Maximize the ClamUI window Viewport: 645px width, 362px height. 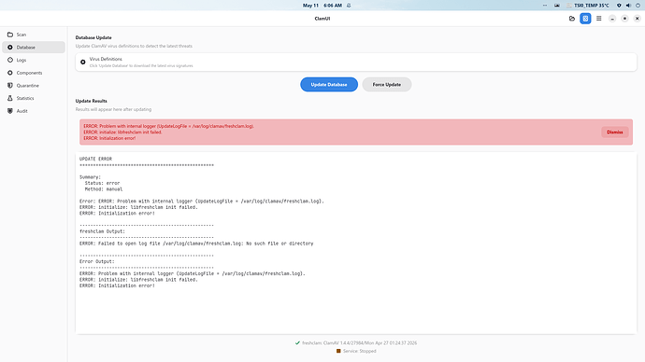point(624,19)
